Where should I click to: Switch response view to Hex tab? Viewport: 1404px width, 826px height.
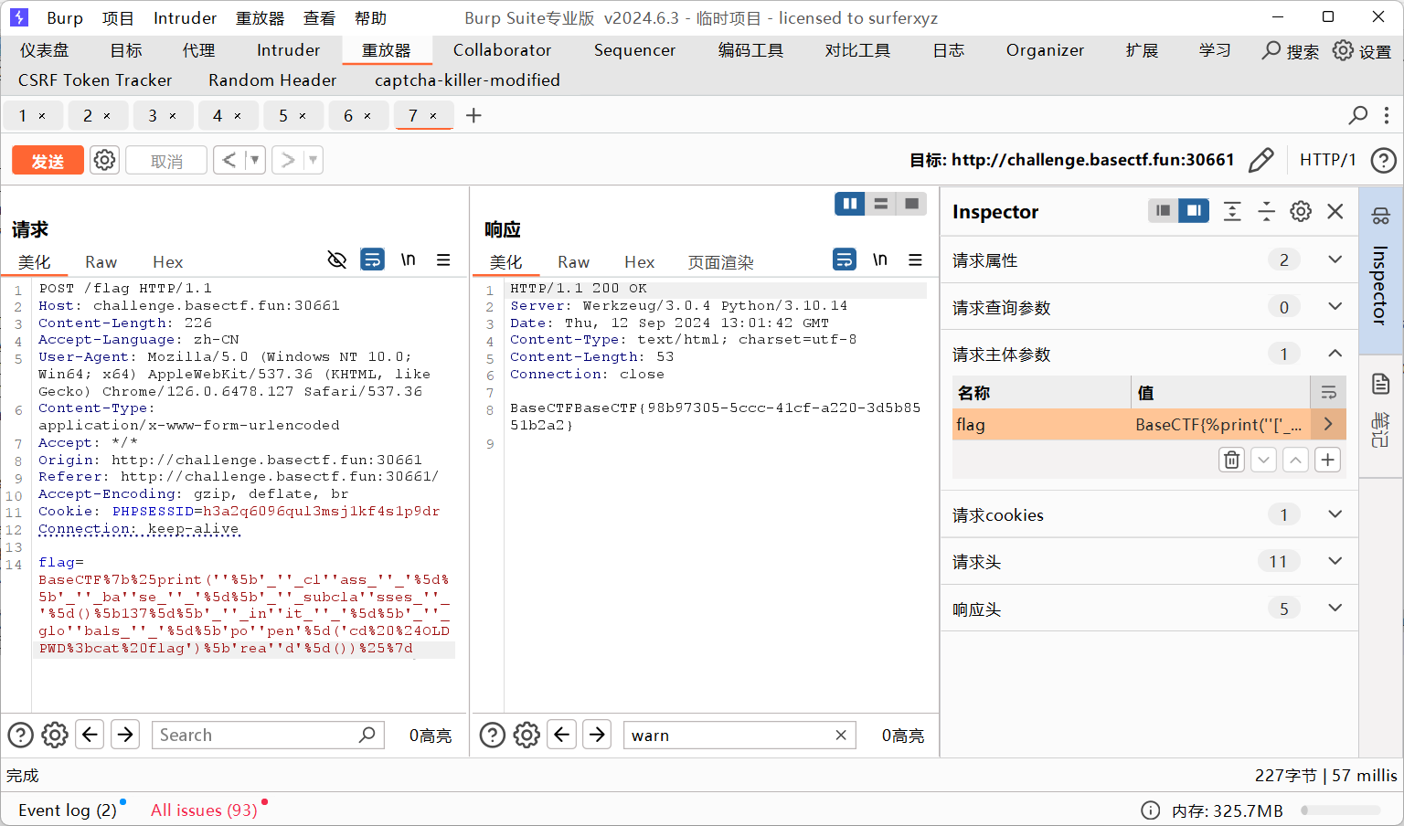click(639, 262)
